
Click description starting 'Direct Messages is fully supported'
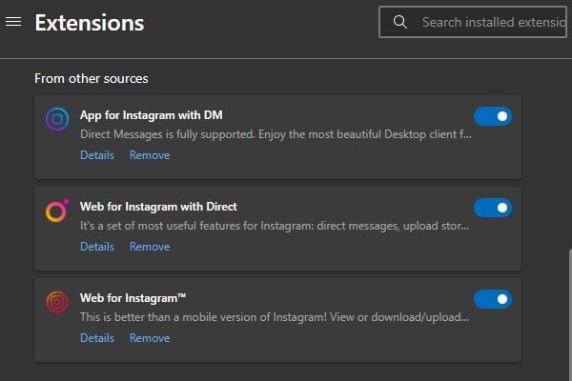pyautogui.click(x=276, y=134)
